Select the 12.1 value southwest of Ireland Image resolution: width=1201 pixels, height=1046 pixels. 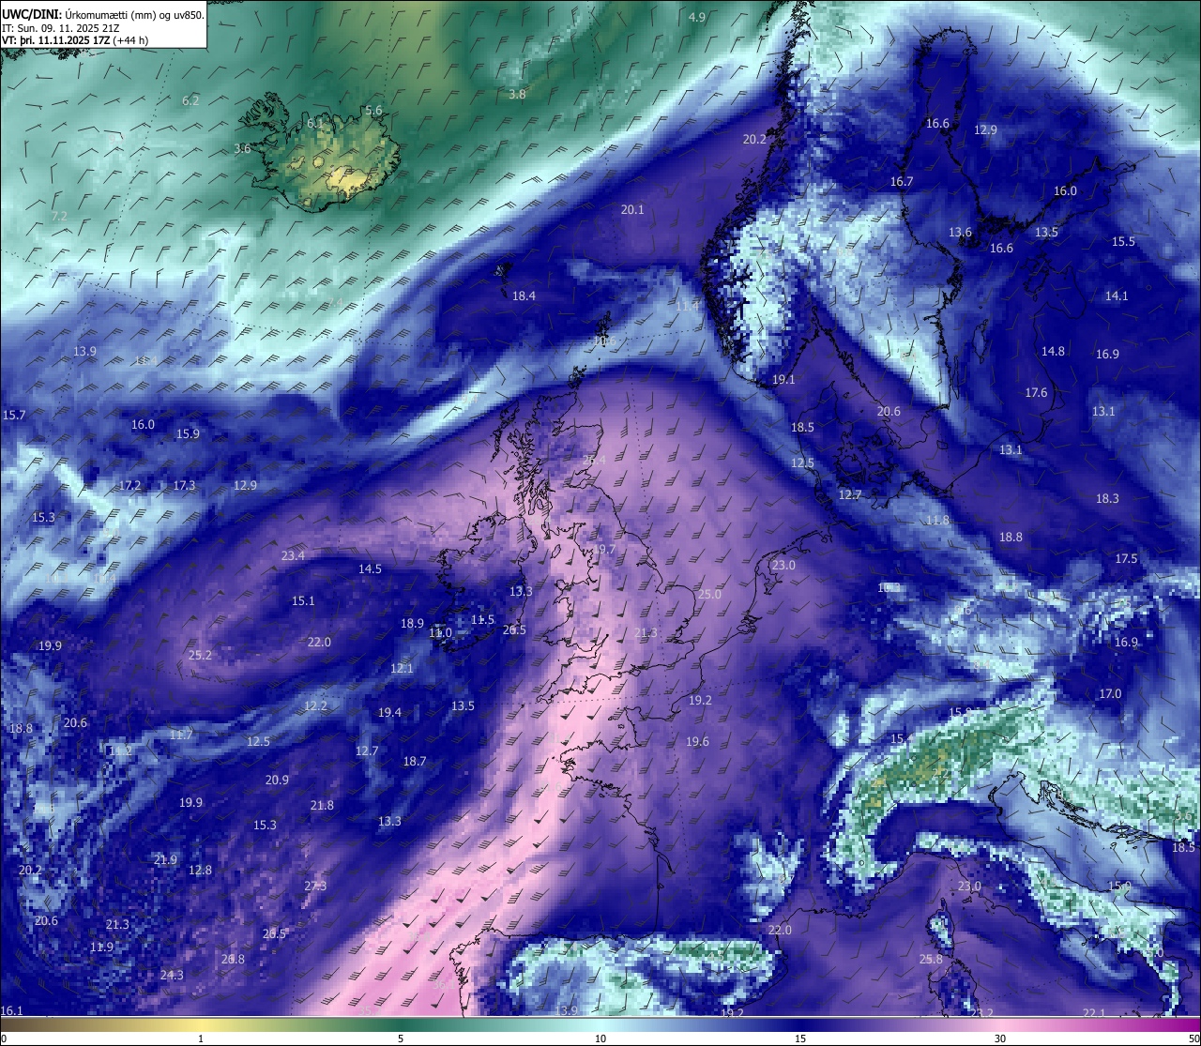click(402, 669)
